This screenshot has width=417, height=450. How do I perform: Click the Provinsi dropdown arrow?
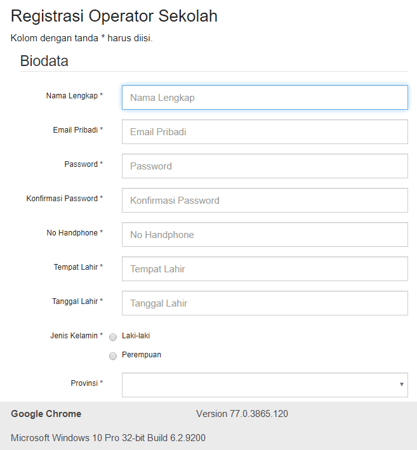tap(402, 384)
